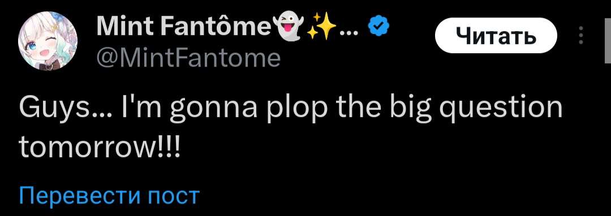Click the word "question" in the tweet text
This screenshot has width=611, height=216.
pyautogui.click(x=501, y=109)
